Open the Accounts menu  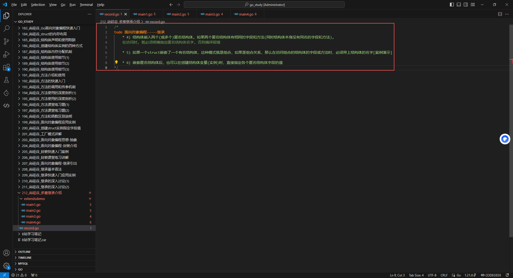6,253
